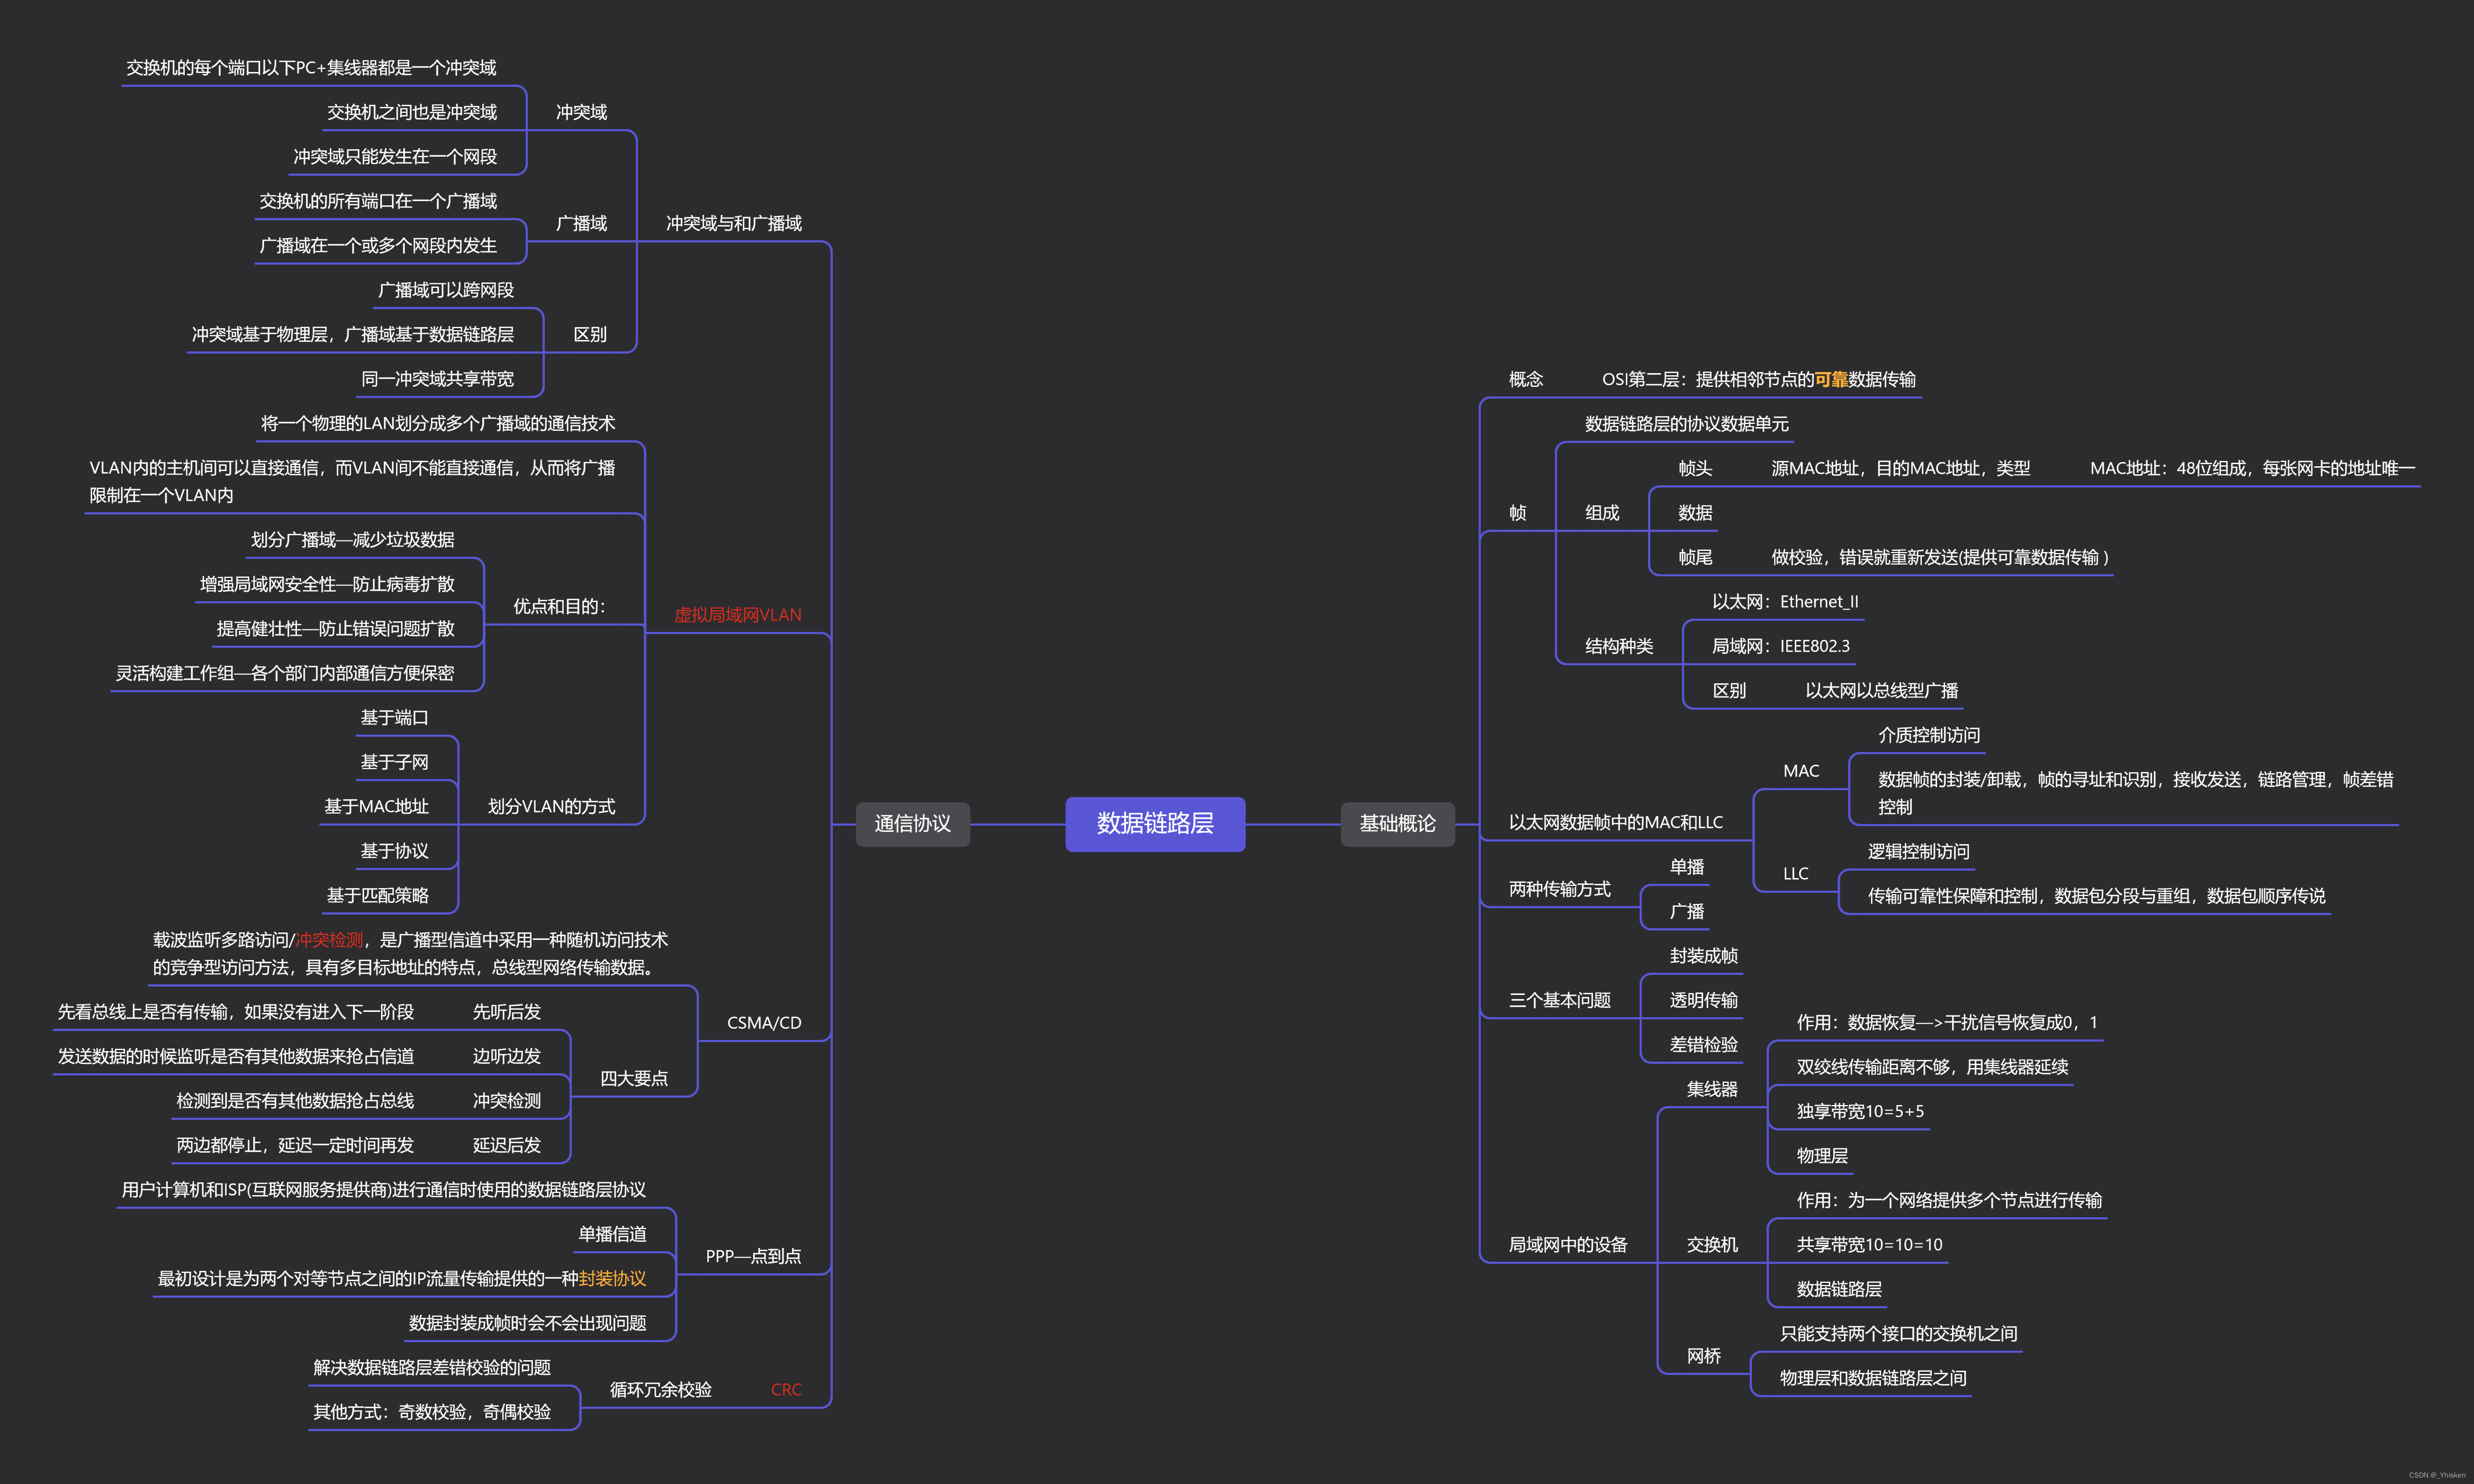Click 基于MAC地址 item
Viewport: 2474px width, 1484px height.
376,806
